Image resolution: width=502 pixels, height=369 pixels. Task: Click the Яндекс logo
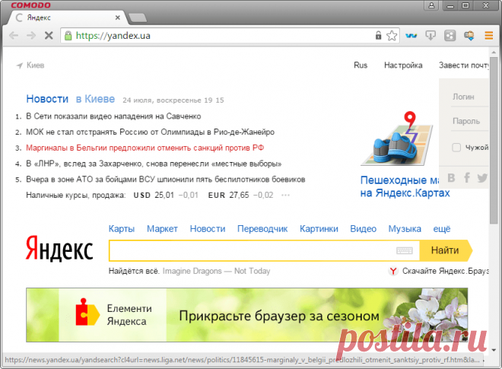(x=59, y=249)
